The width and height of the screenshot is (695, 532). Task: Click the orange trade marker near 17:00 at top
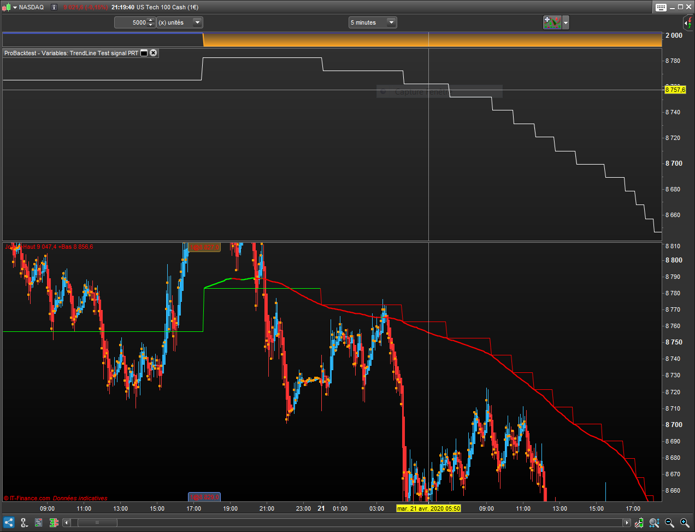click(204, 247)
